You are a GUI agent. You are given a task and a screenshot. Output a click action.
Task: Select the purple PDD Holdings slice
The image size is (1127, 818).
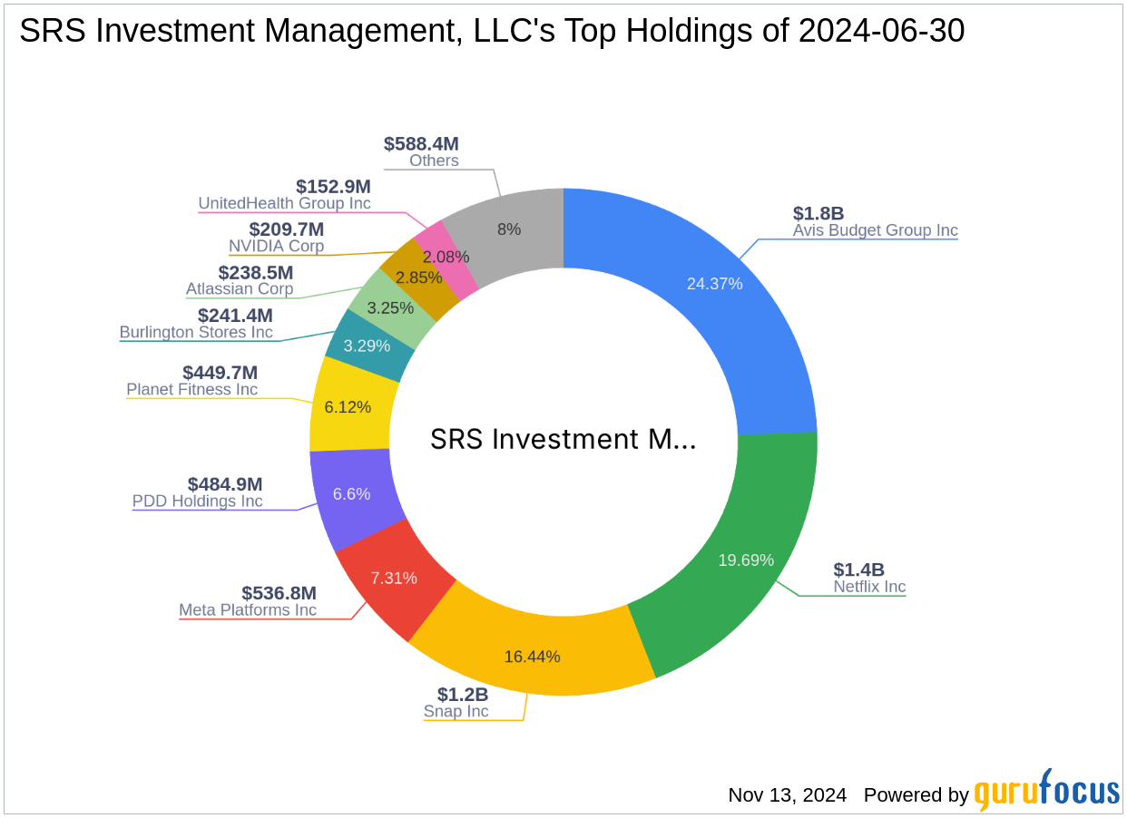(x=352, y=492)
